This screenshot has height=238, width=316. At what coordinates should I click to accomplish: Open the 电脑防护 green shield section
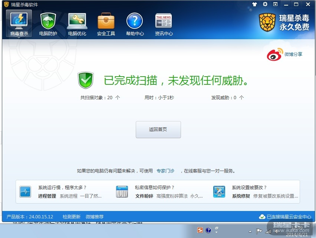(x=48, y=24)
